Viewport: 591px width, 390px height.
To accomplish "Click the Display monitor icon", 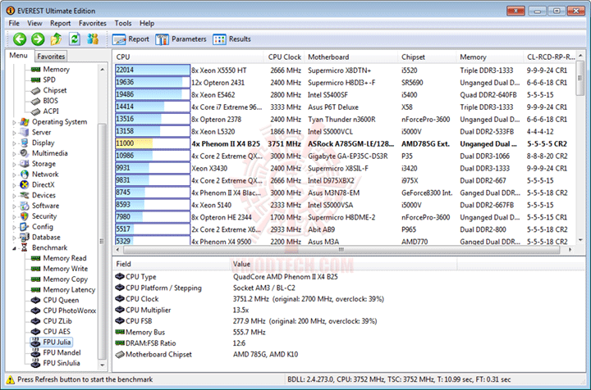I will 25,143.
